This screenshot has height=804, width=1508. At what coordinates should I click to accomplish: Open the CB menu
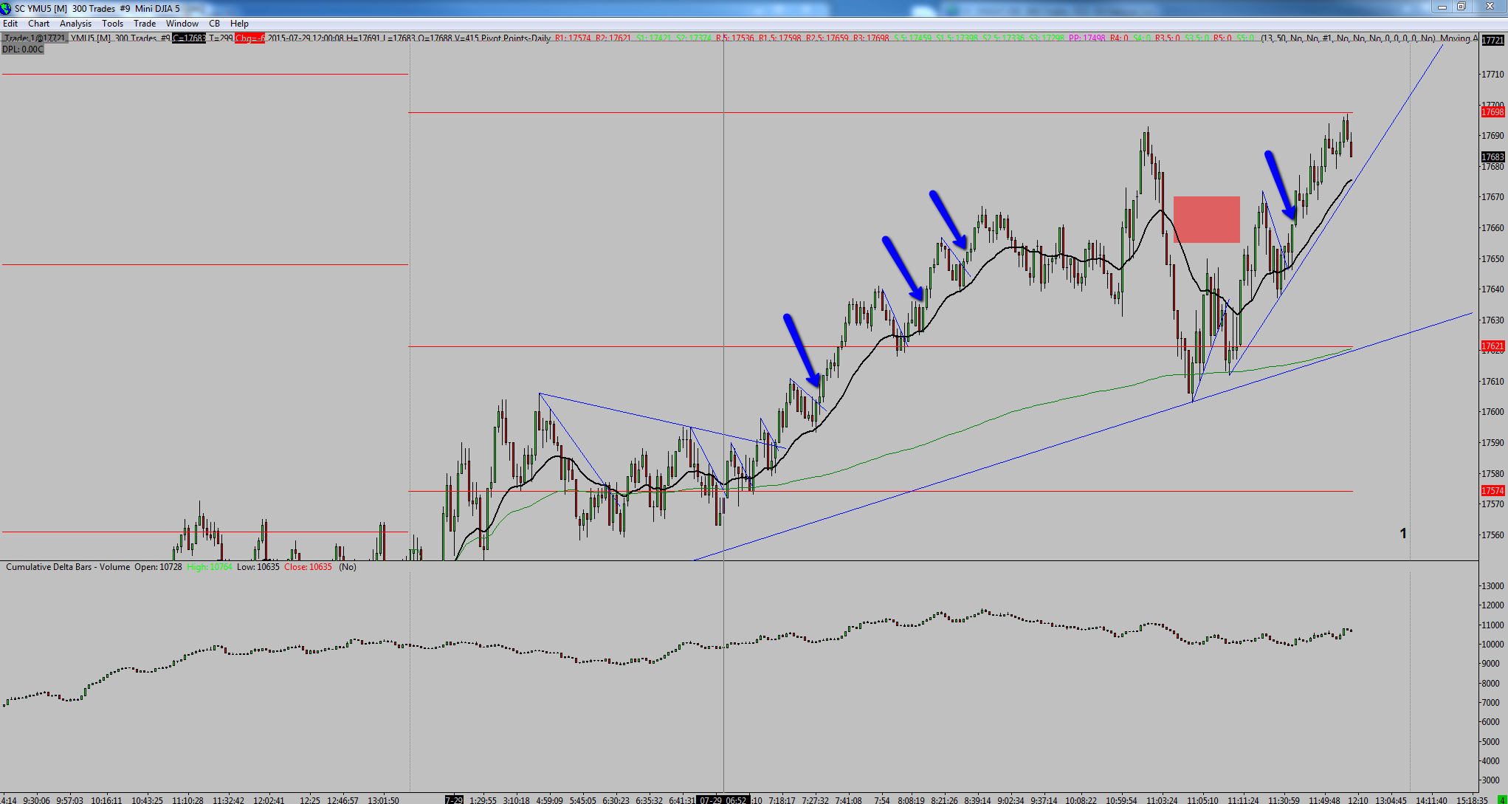point(214,24)
